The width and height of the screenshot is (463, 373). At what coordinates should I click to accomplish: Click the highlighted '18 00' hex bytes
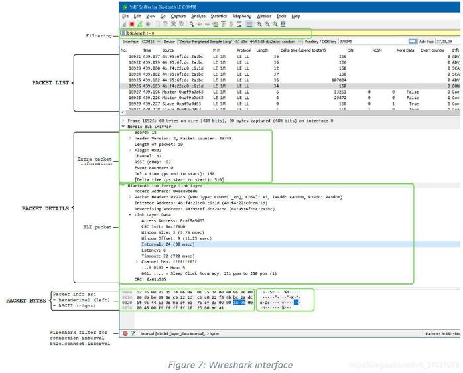point(239,303)
